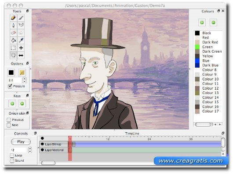This screenshot has width=233, height=174.
Task: Pick the Green colour swatch
Action: [x=197, y=47]
